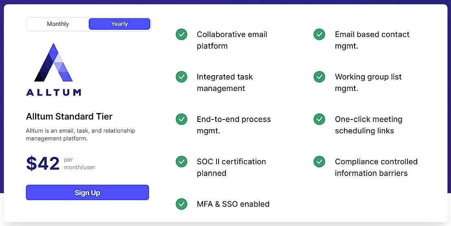Click 'MFA & SSO enabled' feature text
The height and width of the screenshot is (226, 451).
click(233, 204)
